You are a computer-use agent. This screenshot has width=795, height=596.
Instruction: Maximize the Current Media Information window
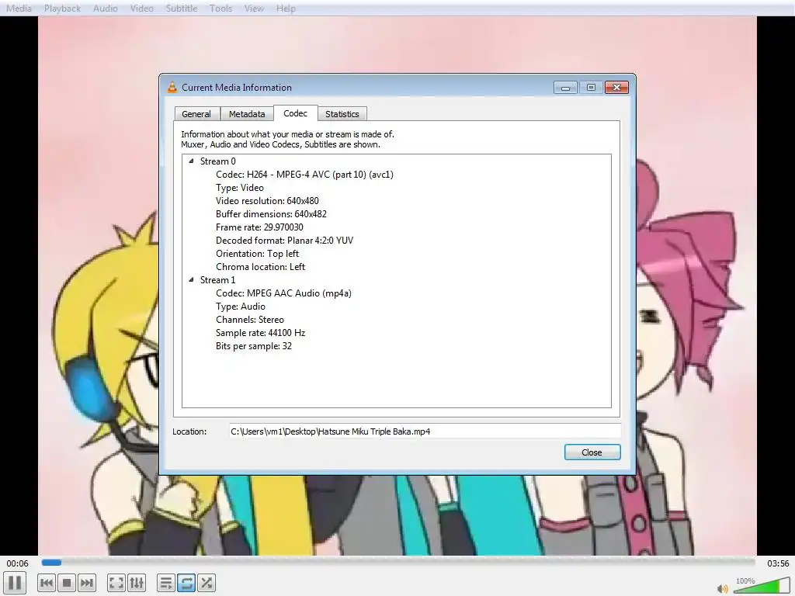tap(591, 88)
